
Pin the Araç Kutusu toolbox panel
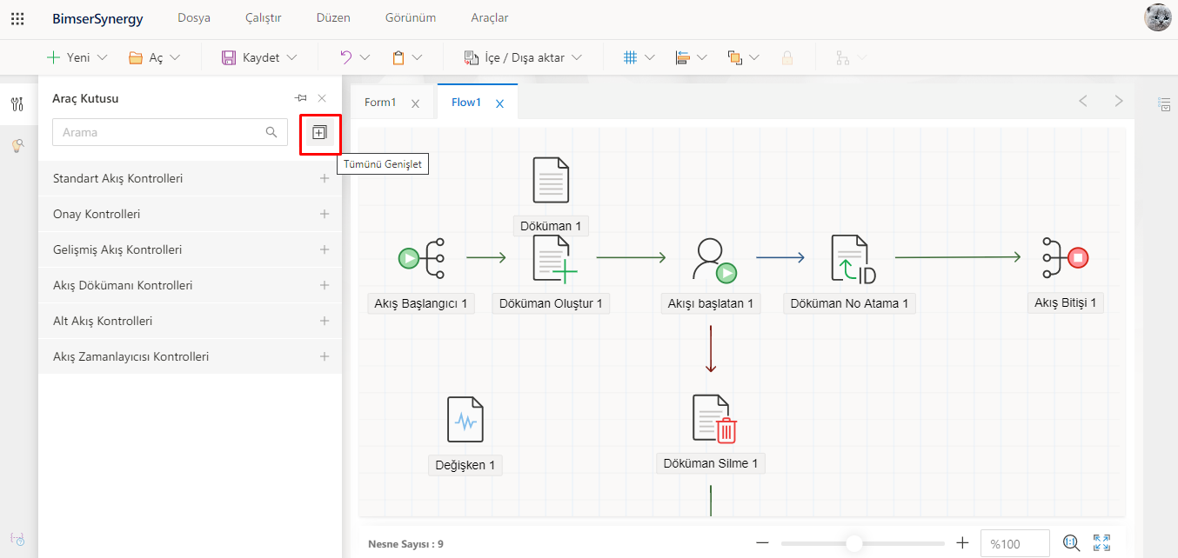pyautogui.click(x=301, y=98)
